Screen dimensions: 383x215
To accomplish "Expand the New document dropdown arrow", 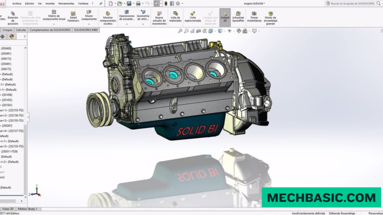I will pyautogui.click(x=115, y=3).
